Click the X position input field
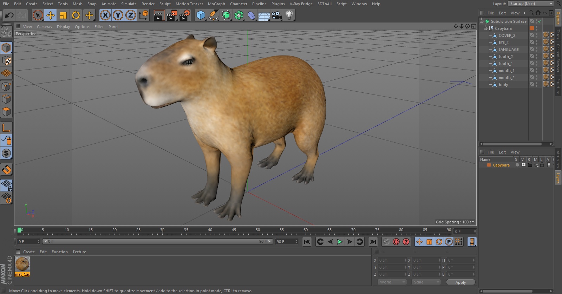This screenshot has height=294, width=562. coord(392,260)
